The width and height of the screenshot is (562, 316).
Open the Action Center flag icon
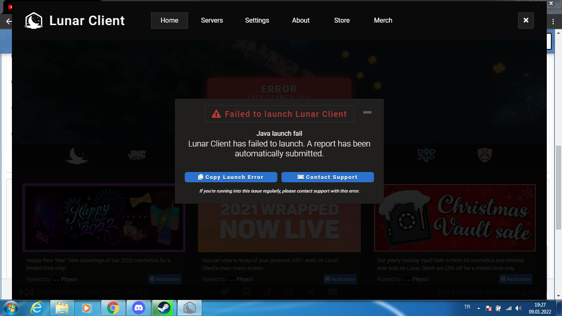pyautogui.click(x=488, y=308)
